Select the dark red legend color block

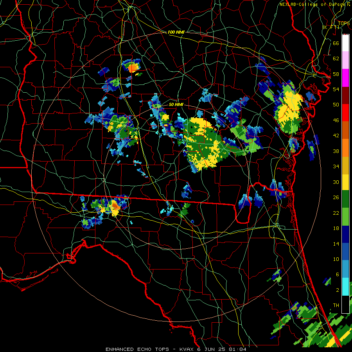point(345,95)
